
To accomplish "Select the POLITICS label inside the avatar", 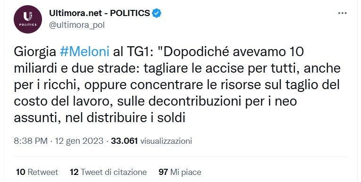I will (x=28, y=25).
